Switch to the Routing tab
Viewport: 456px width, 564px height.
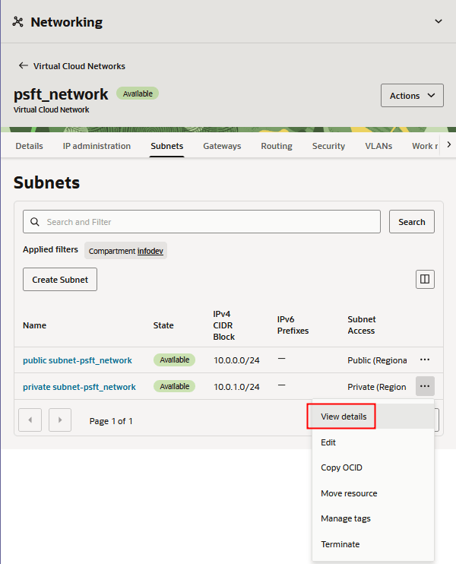(x=277, y=146)
